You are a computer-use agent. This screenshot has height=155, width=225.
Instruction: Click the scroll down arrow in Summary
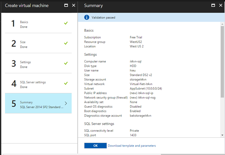(x=222, y=135)
